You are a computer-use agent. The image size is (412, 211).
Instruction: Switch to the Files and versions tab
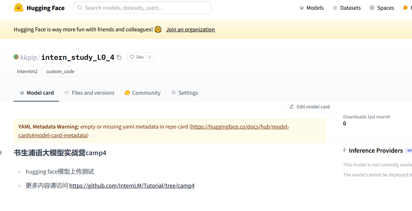[x=89, y=93]
